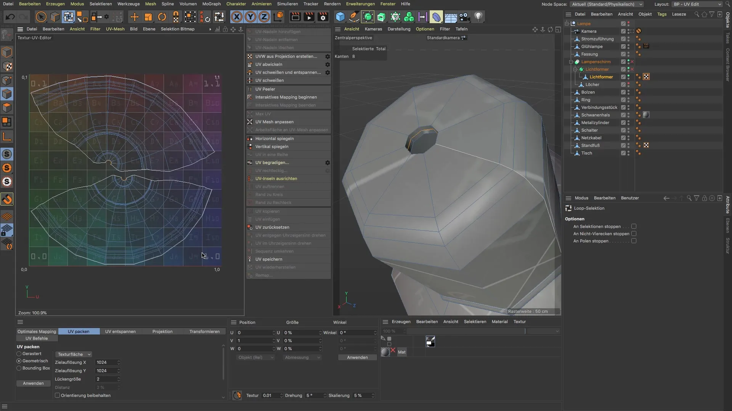Image resolution: width=732 pixels, height=411 pixels.
Task: Click Anwenden under UV packen
Action: point(33,383)
